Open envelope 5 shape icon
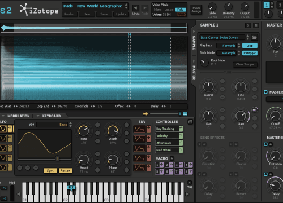 point(139,167)
